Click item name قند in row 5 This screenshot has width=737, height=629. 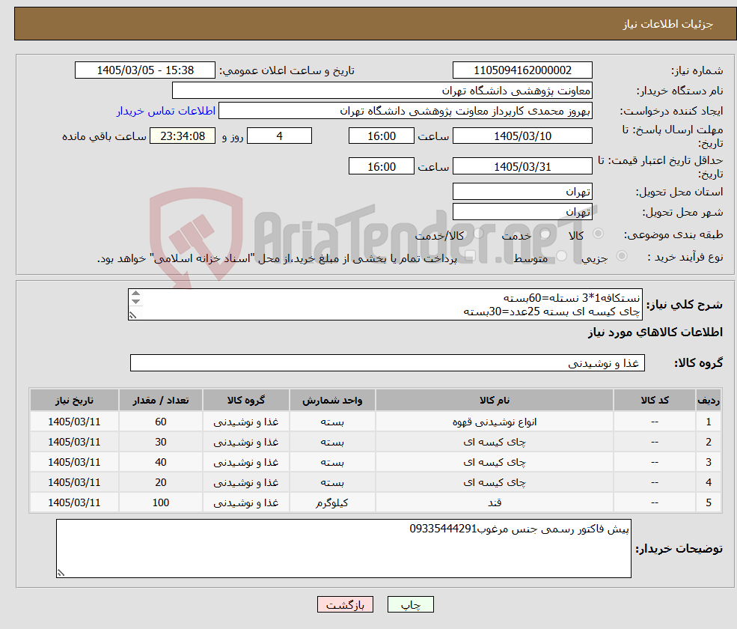coord(494,503)
